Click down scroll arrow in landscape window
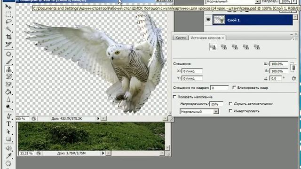The height and width of the screenshot is (169, 301). tap(167, 148)
